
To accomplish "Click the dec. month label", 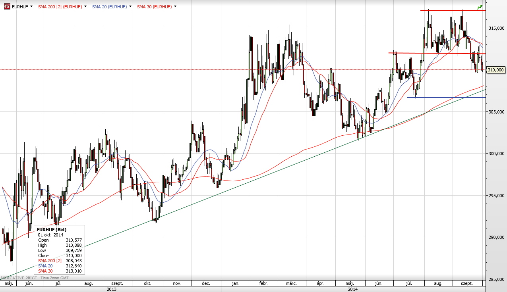I will coord(206,284).
